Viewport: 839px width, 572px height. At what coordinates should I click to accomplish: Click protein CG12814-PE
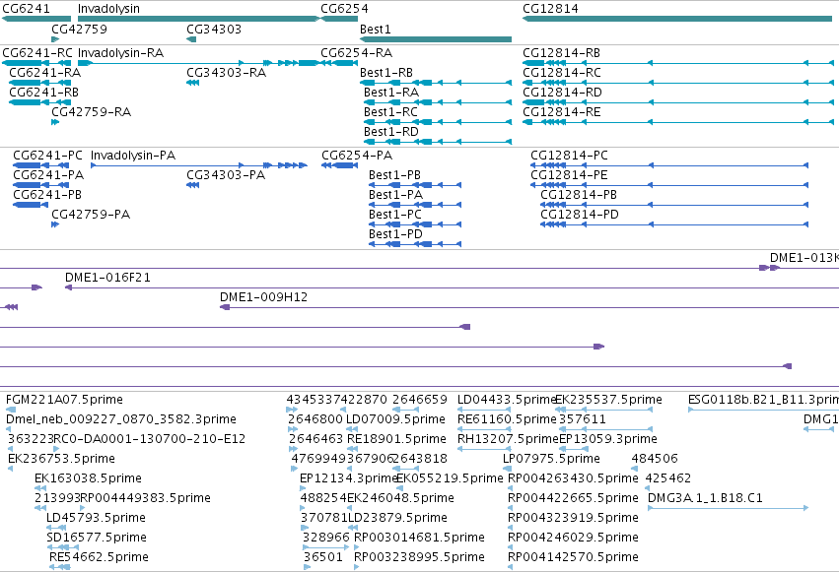(x=569, y=175)
